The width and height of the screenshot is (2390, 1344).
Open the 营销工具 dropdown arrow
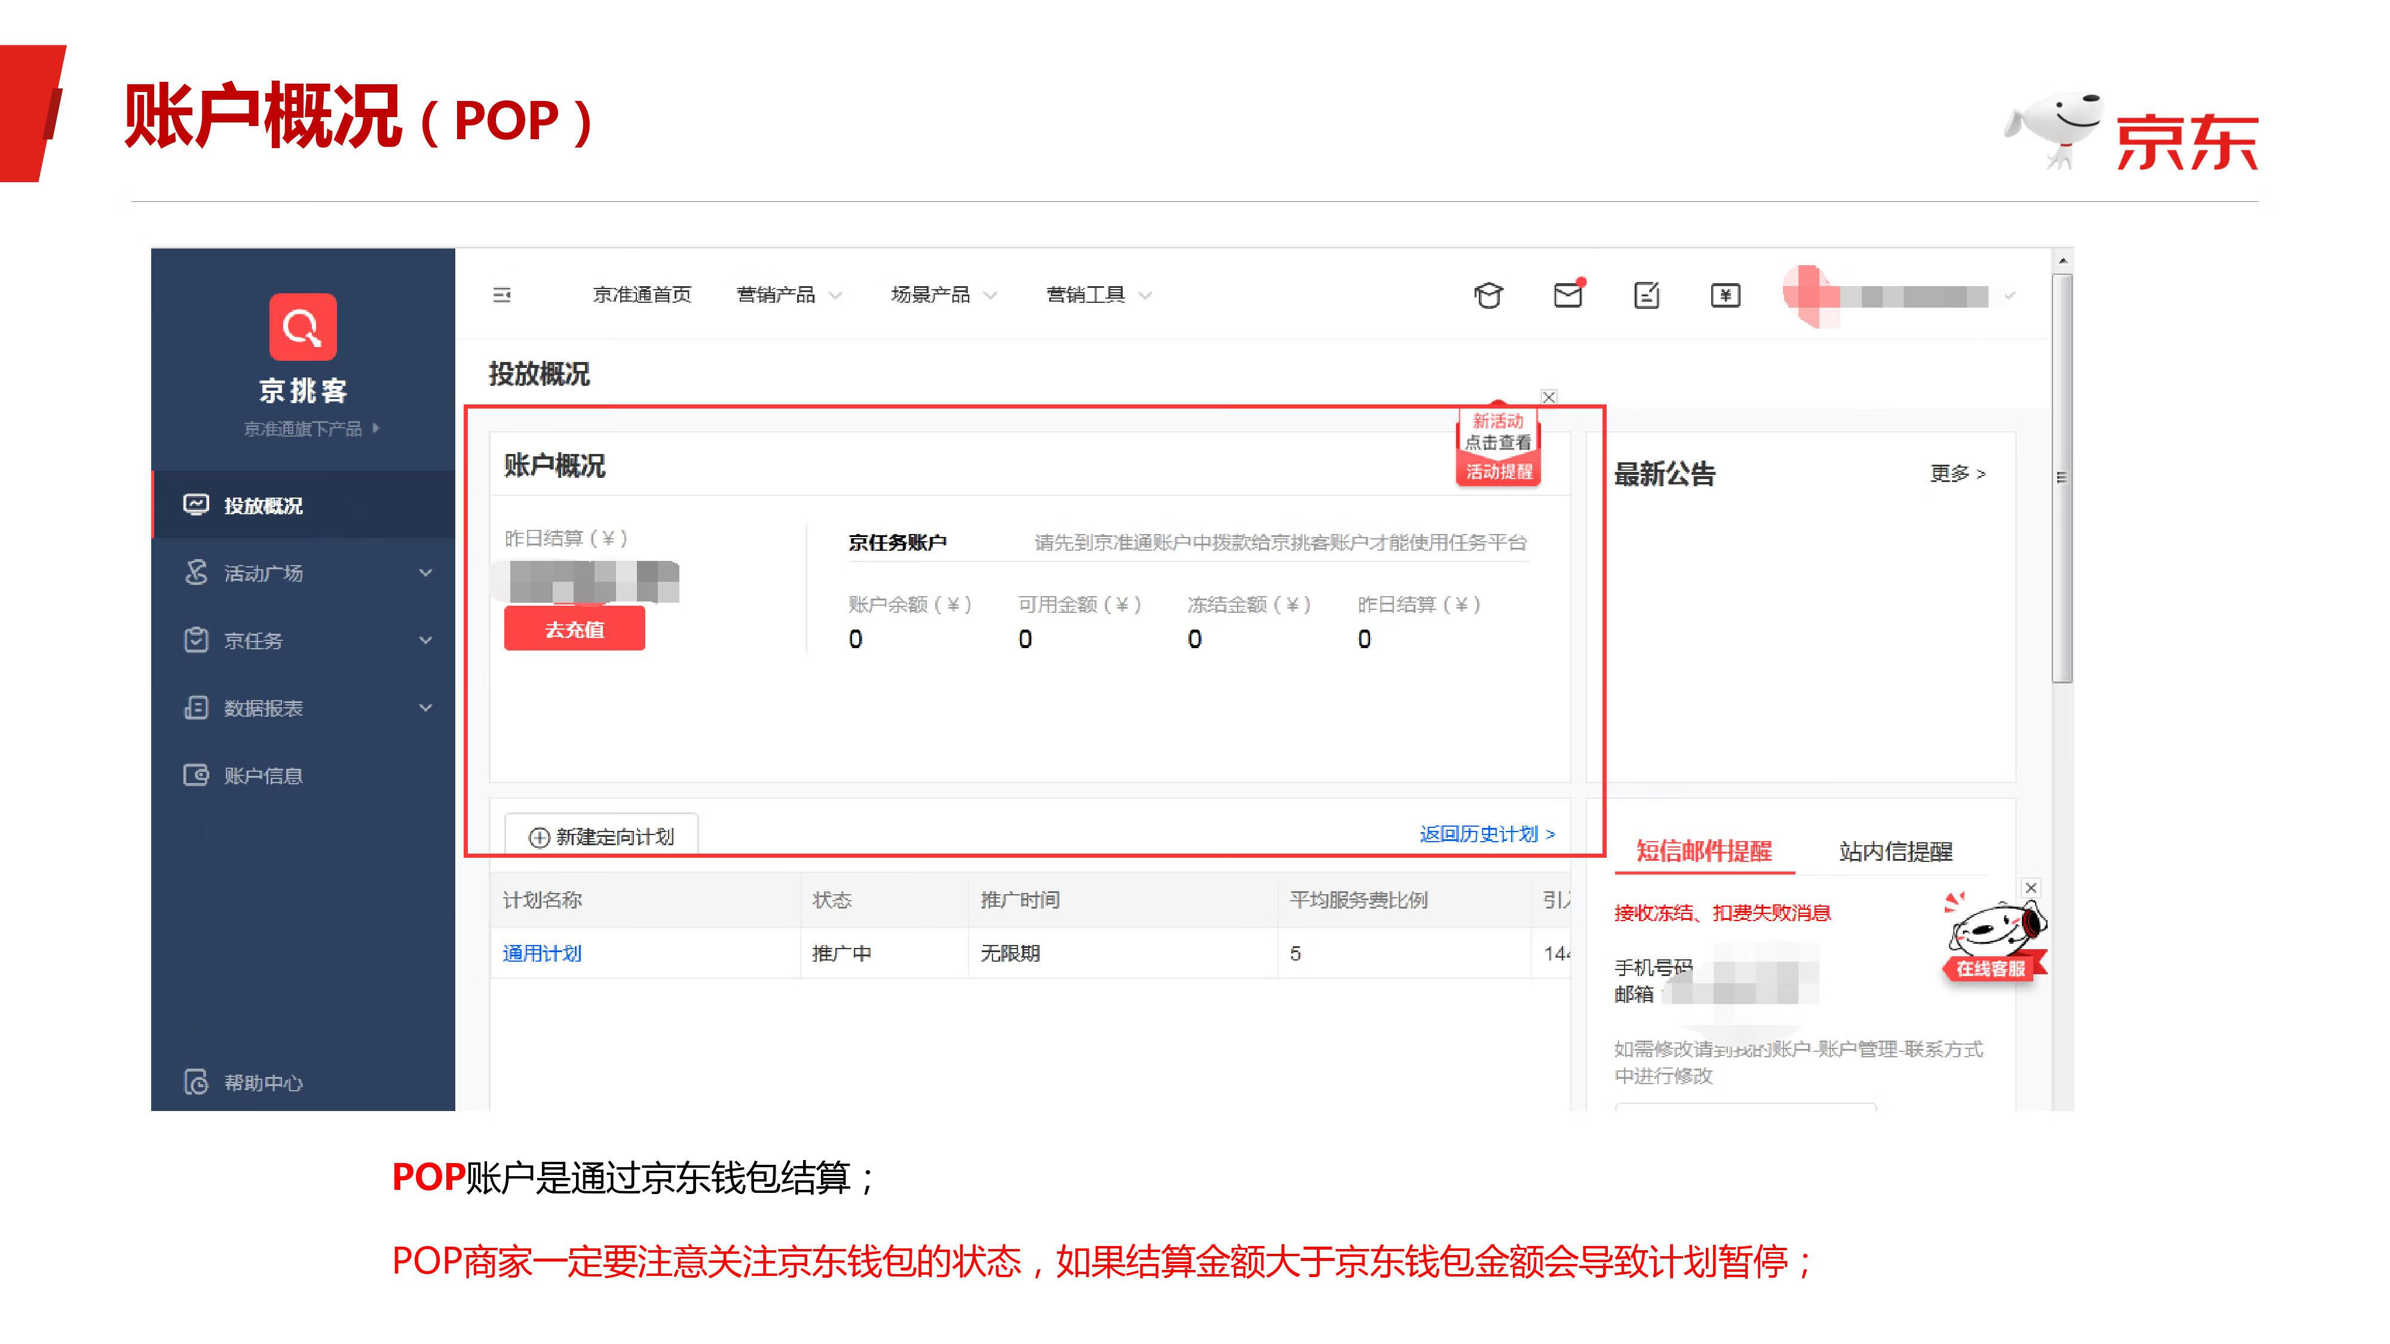[1145, 296]
